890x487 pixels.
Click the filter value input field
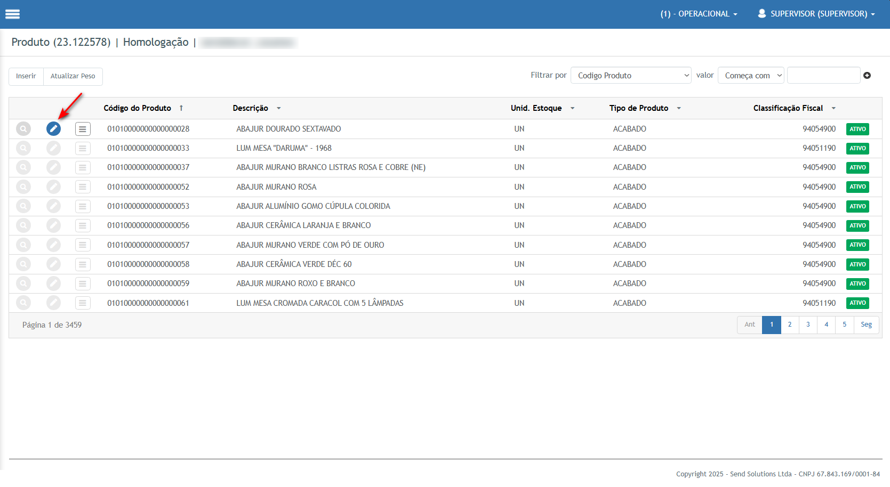click(823, 76)
